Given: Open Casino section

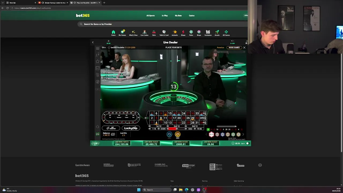Looking at the screenshot, I should point(192,16).
